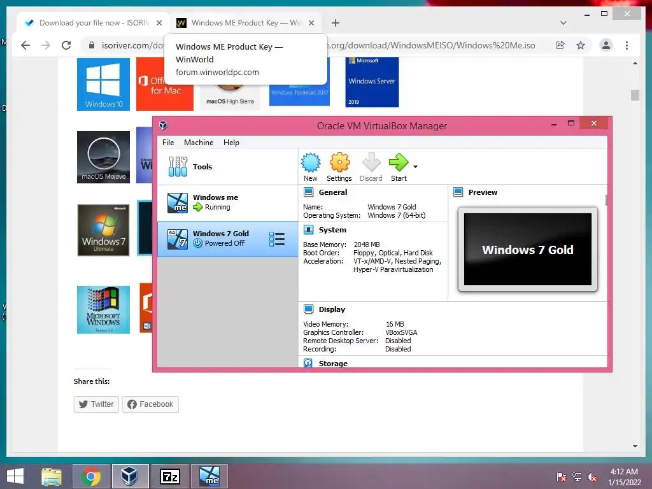This screenshot has height=489, width=652.
Task: Bookmark this page with the star icon
Action: (581, 45)
